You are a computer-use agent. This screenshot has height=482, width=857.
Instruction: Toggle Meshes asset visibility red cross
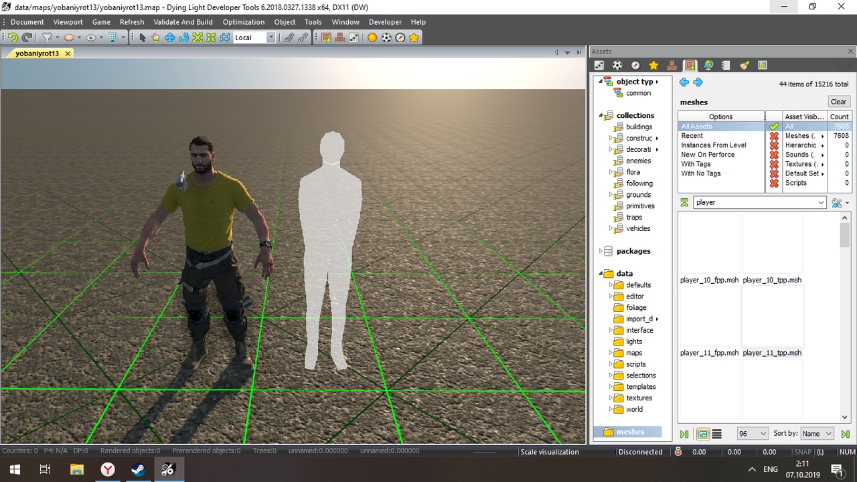pos(774,136)
